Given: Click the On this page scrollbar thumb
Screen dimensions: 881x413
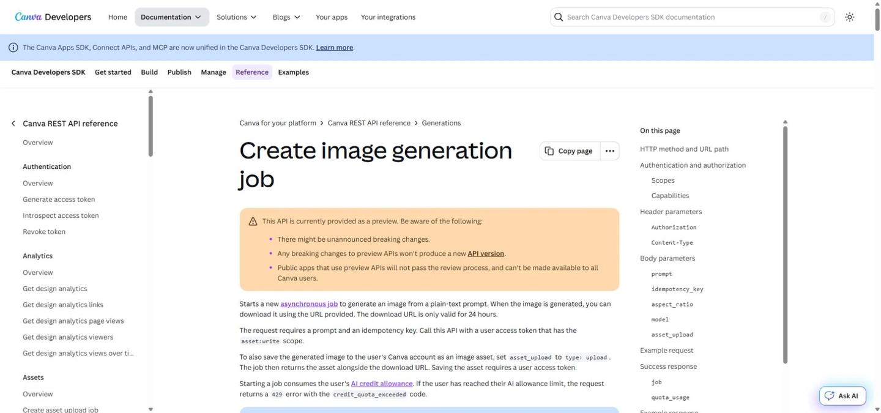Looking at the screenshot, I should coord(785,245).
